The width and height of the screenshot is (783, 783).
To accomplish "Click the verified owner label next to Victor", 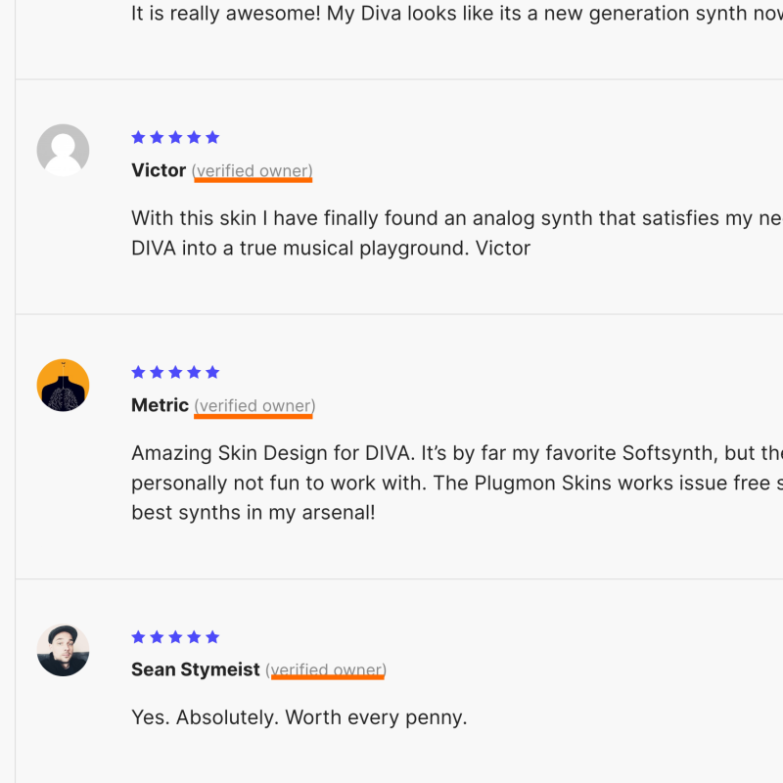I will pos(253,171).
